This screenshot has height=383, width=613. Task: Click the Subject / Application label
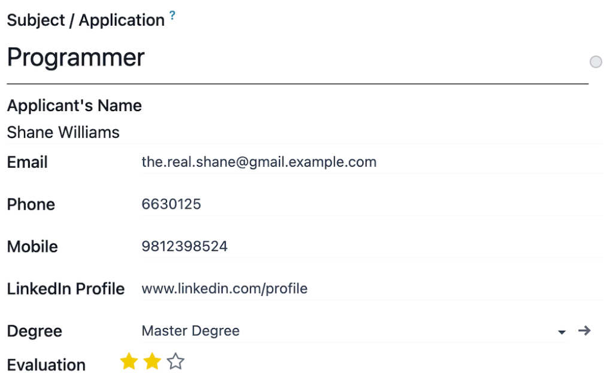coord(86,20)
